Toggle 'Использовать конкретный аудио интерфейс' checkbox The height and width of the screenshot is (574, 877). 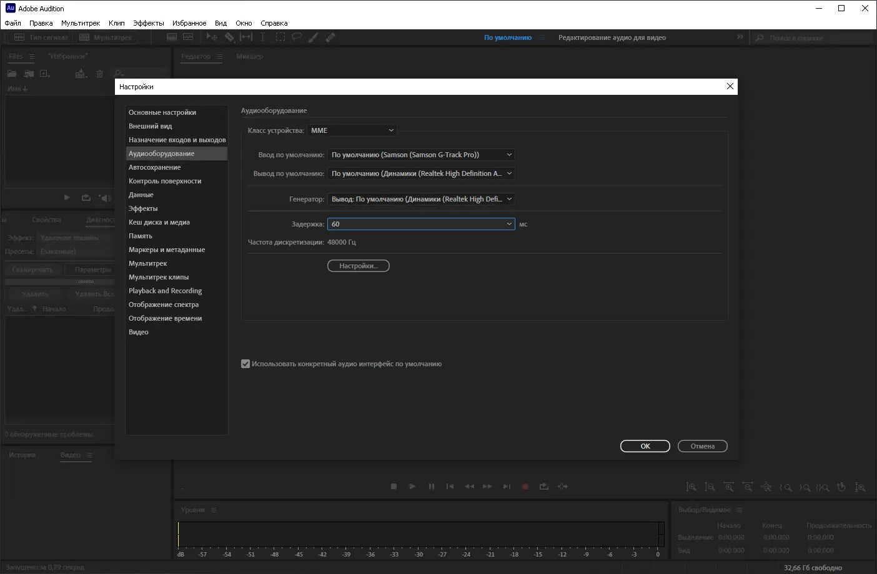click(x=245, y=364)
